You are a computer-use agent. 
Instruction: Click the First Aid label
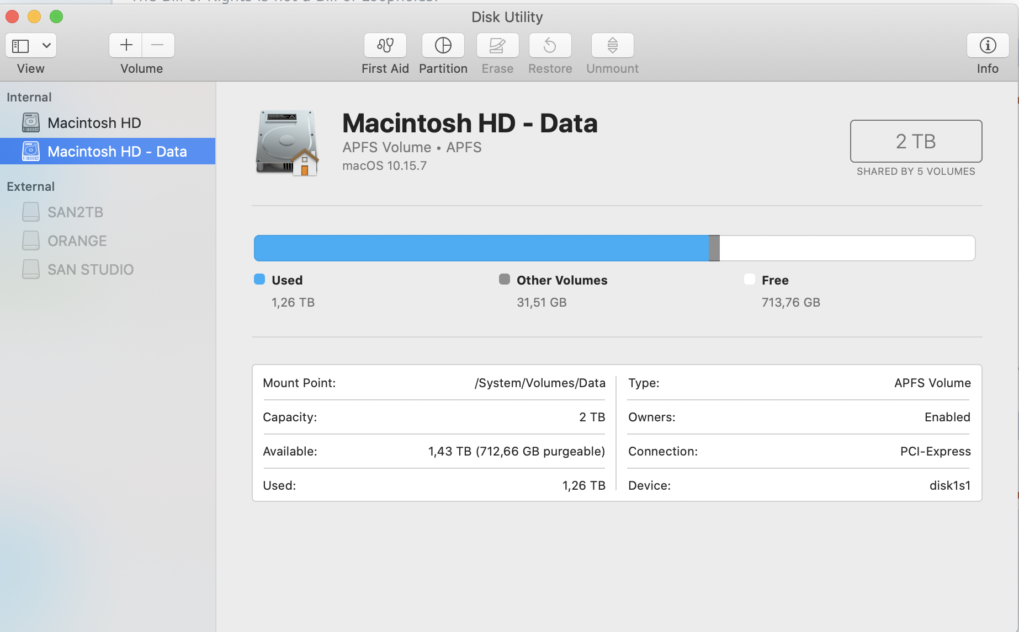coord(385,68)
